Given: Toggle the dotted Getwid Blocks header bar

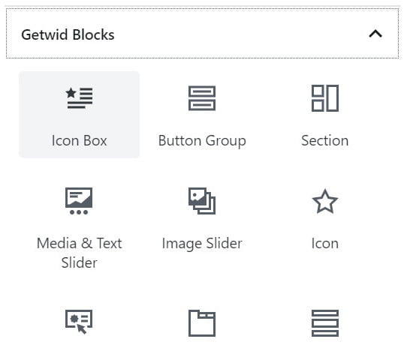Looking at the screenshot, I should coord(202,34).
